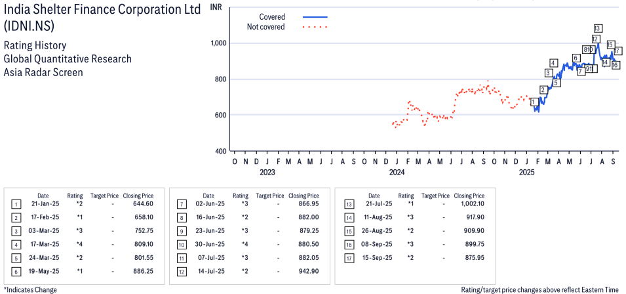Click chart marker 15 on the graph
The width and height of the screenshot is (626, 294).
point(610,45)
